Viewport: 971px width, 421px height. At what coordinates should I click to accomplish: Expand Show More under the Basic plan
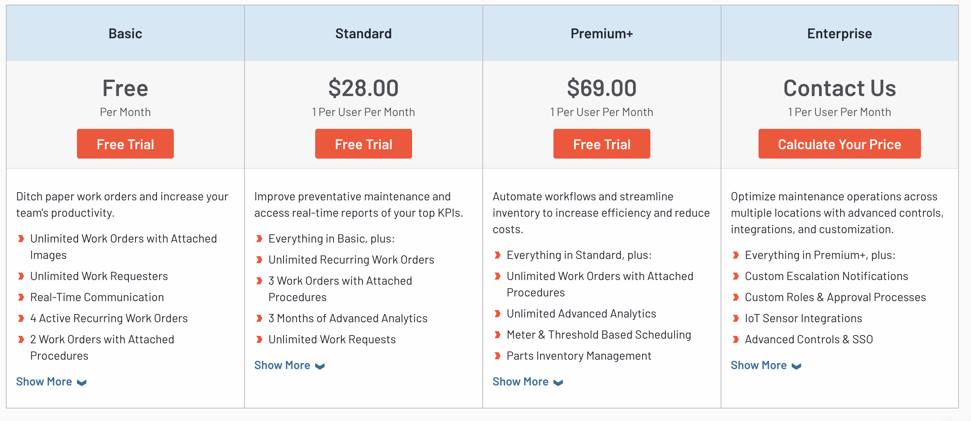44,382
